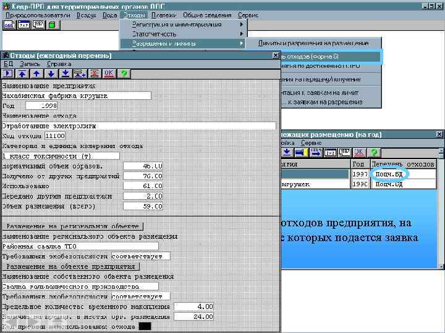
Task: Go to previous record in Отходы window
Action: coord(36,74)
